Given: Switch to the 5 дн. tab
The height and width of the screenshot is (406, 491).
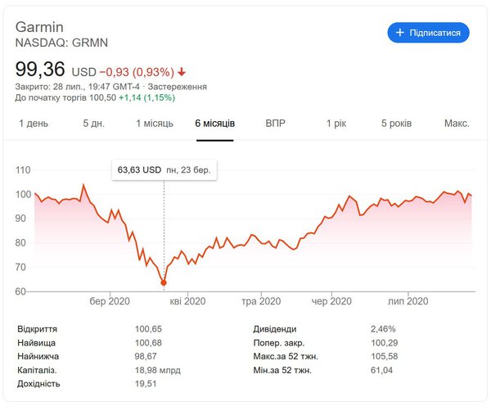Looking at the screenshot, I should click(94, 124).
